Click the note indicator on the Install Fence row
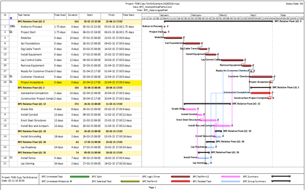Image resolution: width=305 pixels, height=190 pixels. [x=11, y=158]
